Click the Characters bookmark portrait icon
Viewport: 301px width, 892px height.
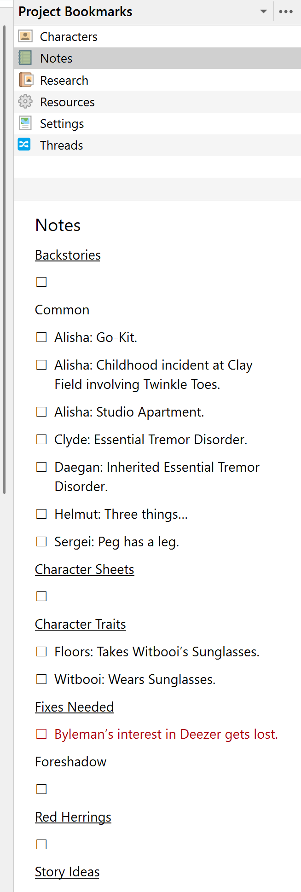[25, 36]
